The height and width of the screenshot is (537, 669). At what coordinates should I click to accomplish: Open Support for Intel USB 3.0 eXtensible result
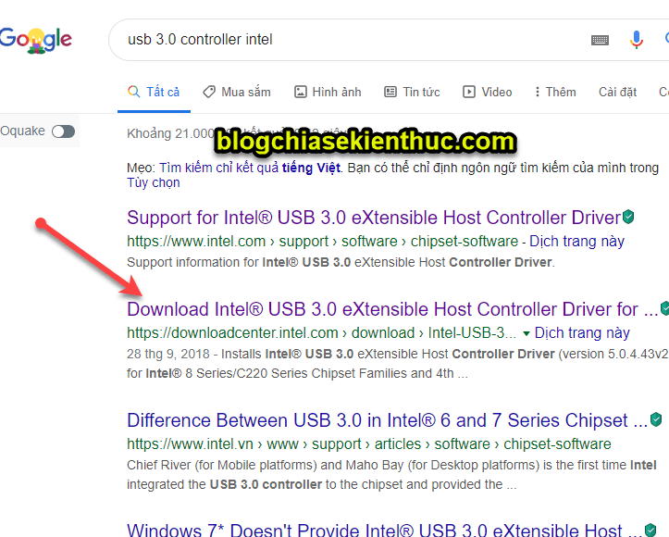[x=374, y=218]
